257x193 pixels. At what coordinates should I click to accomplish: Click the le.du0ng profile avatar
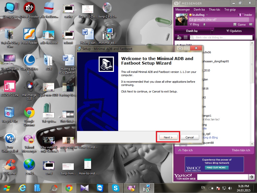coord(181,20)
